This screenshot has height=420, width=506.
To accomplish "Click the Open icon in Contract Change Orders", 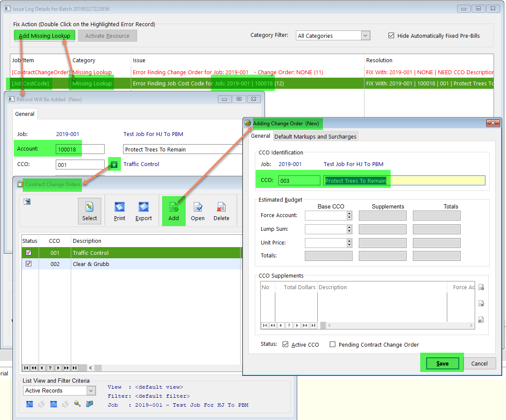I will click(198, 211).
